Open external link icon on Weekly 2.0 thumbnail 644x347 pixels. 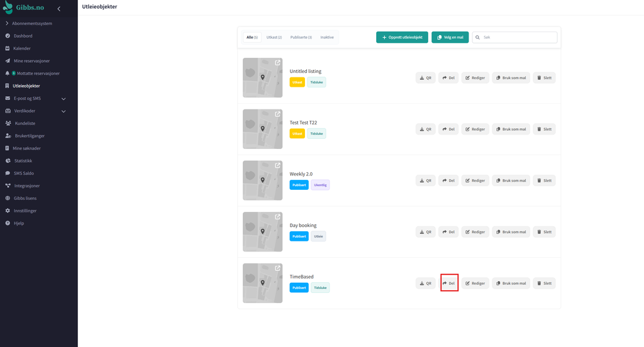coord(277,165)
